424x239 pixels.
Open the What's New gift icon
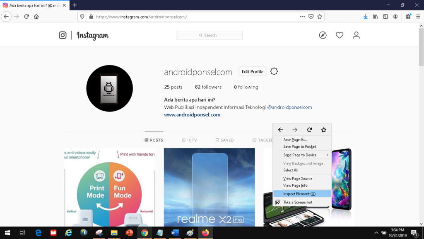point(408,17)
